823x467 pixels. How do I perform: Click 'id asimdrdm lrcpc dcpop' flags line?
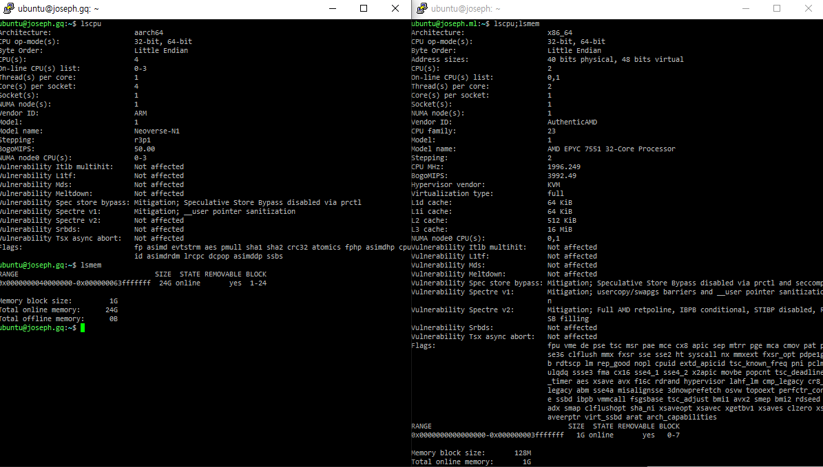[209, 257]
